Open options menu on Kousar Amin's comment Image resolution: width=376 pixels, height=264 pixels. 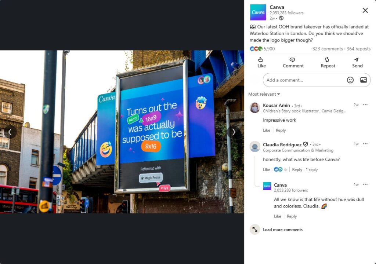point(365,105)
